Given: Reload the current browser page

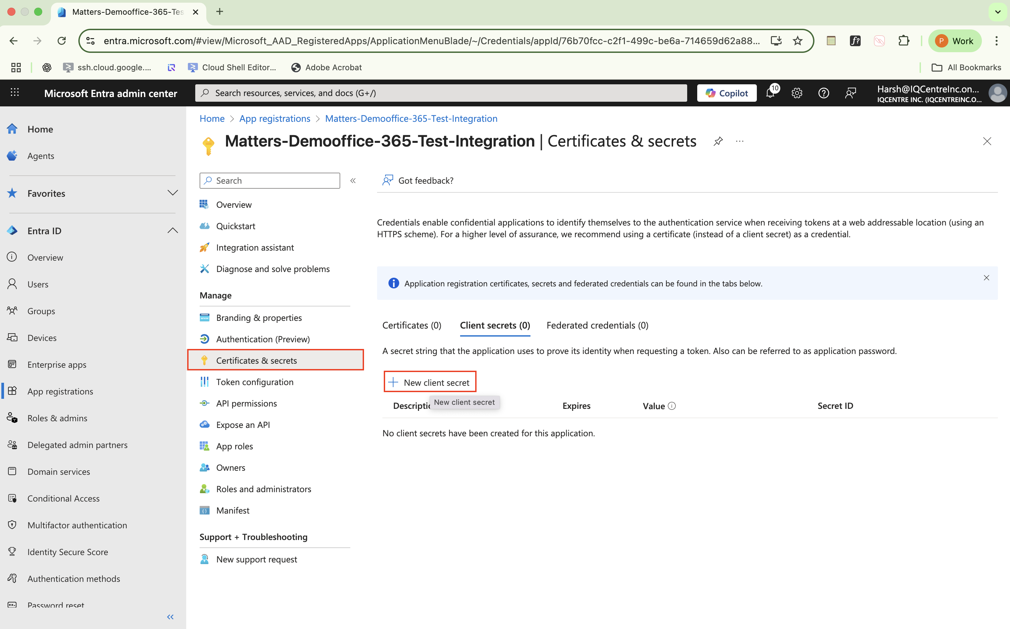Looking at the screenshot, I should [x=62, y=41].
